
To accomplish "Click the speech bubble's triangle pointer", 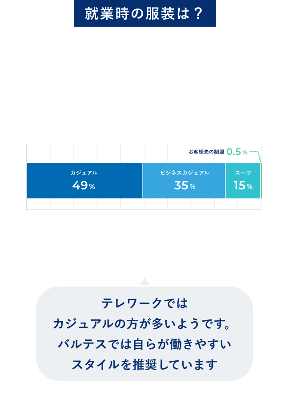I will pos(144,282).
